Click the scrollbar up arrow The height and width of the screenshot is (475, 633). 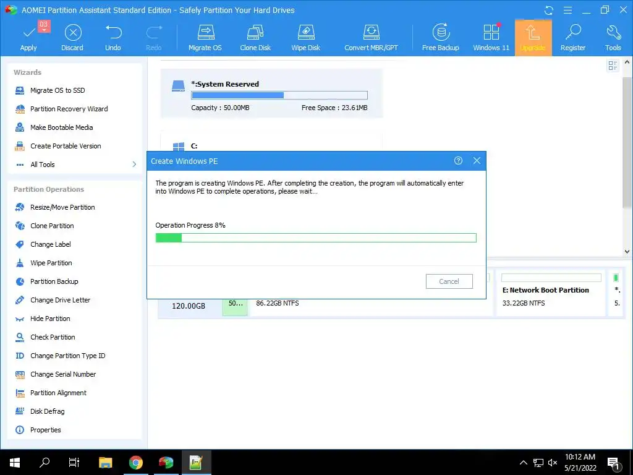627,62
